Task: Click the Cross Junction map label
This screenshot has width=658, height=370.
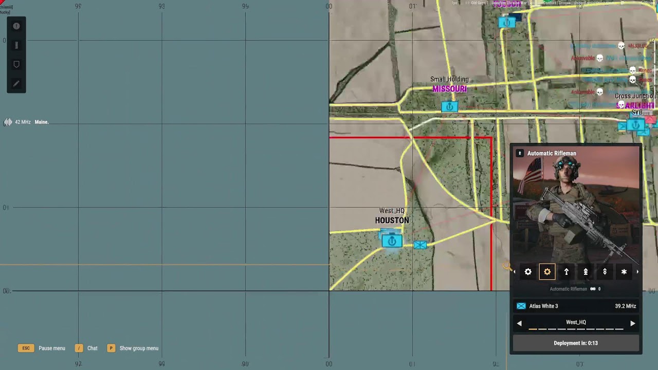Action: 635,96
